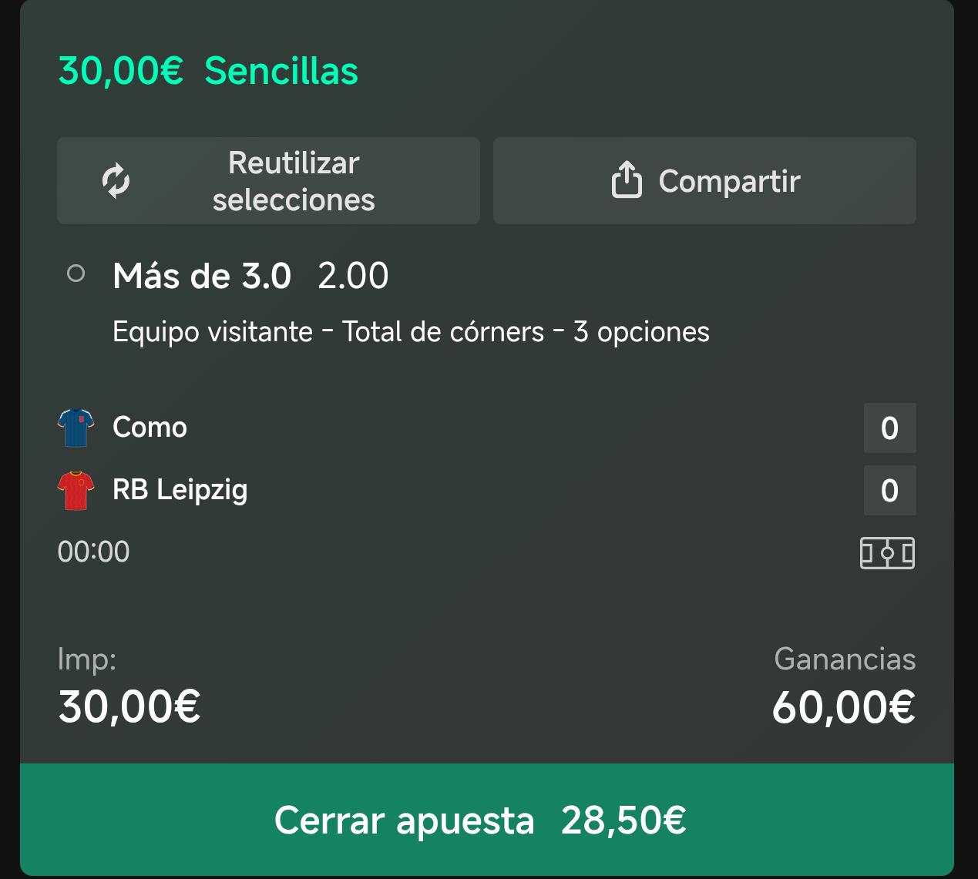Click the red RB Leipzig jersey icon
978x879 pixels.
[x=76, y=491]
